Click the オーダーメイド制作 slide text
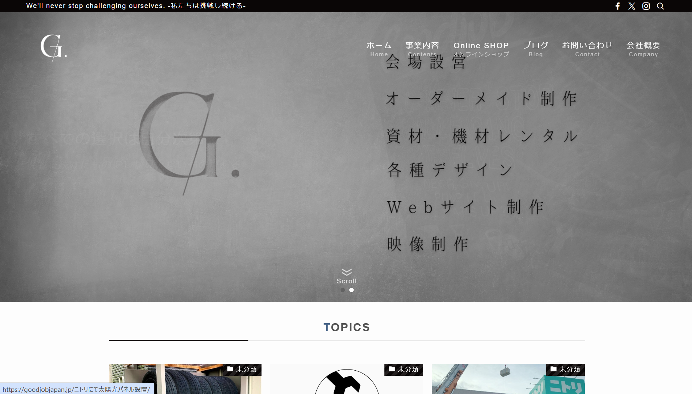This screenshot has height=394, width=692. coord(481,99)
